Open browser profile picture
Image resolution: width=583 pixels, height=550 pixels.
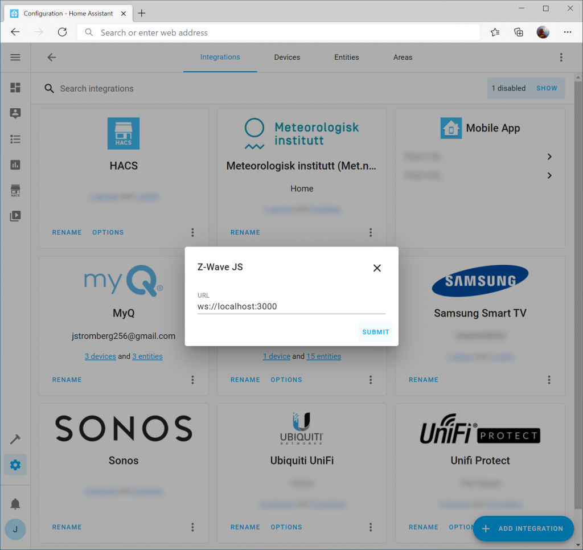(543, 32)
